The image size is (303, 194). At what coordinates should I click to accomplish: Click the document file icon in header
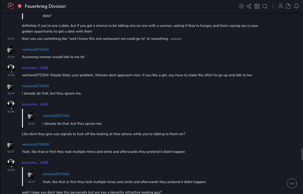click(x=288, y=6)
